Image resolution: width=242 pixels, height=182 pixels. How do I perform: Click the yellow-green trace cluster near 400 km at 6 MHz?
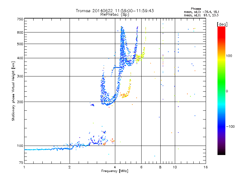140,57
